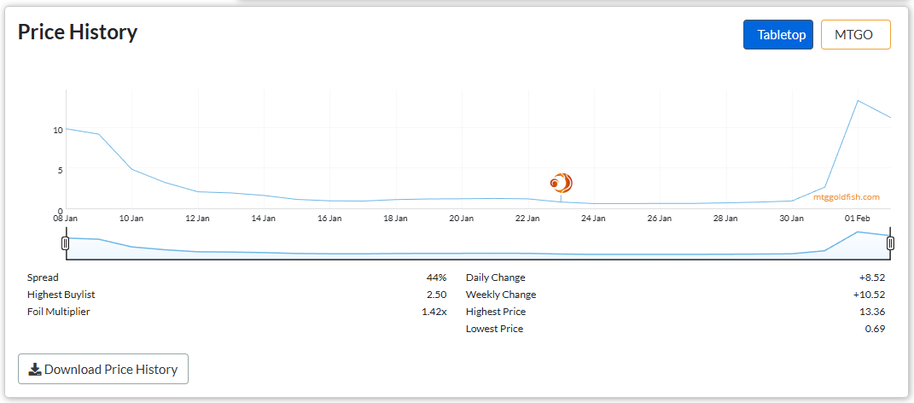Click the 01 Feb axis label
Image resolution: width=914 pixels, height=403 pixels.
pyautogui.click(x=858, y=218)
